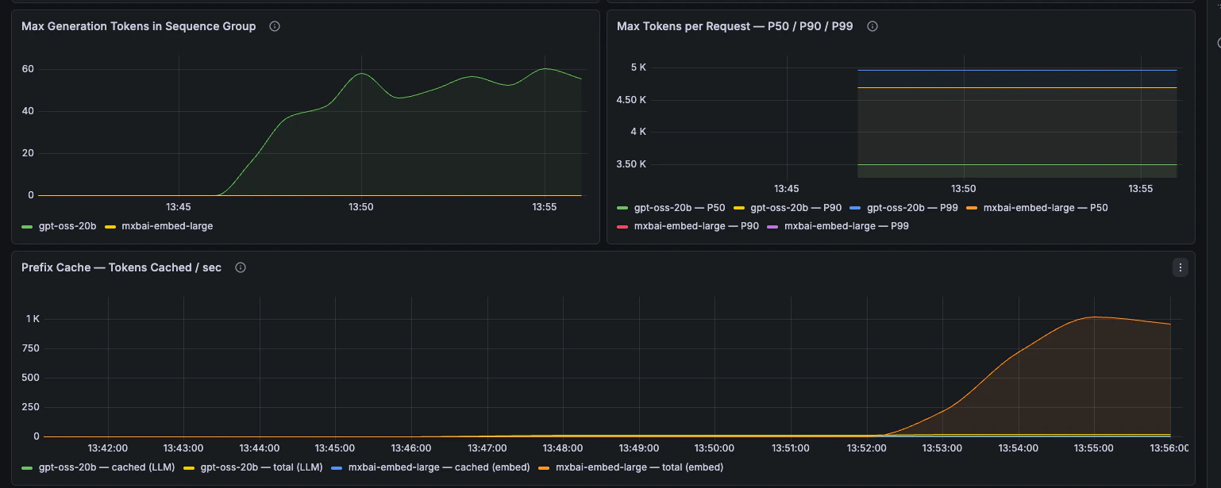This screenshot has width=1221, height=488.
Task: Click orange swatch for mxbai-embed-large — total (embed)
Action: (543, 467)
